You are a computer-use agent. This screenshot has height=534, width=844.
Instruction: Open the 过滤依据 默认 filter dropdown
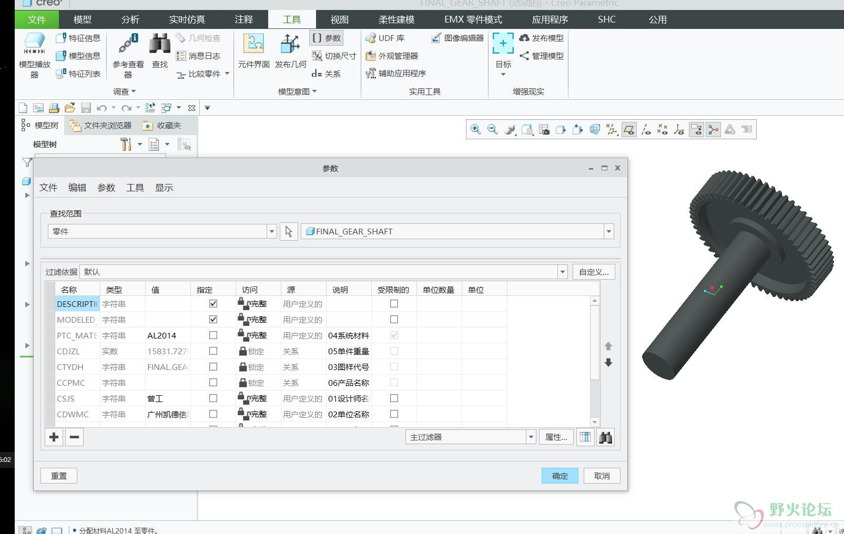[x=563, y=272]
